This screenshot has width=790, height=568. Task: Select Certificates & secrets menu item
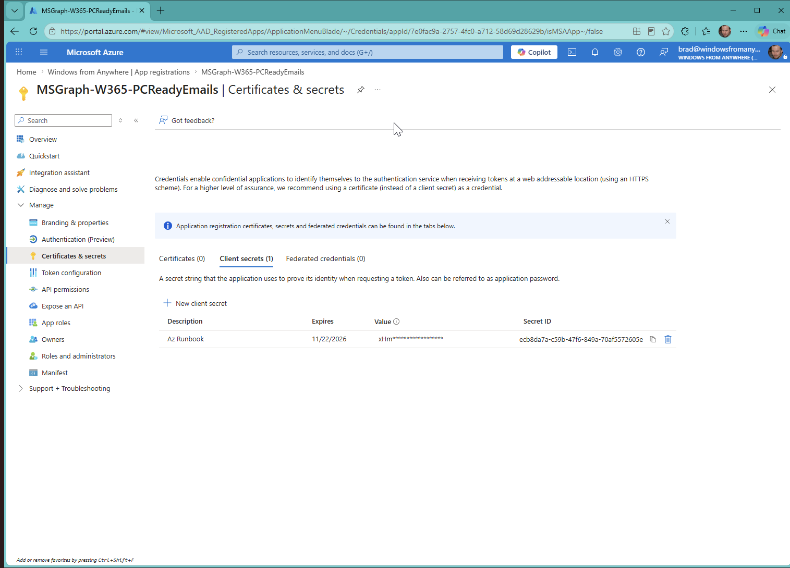click(x=76, y=256)
